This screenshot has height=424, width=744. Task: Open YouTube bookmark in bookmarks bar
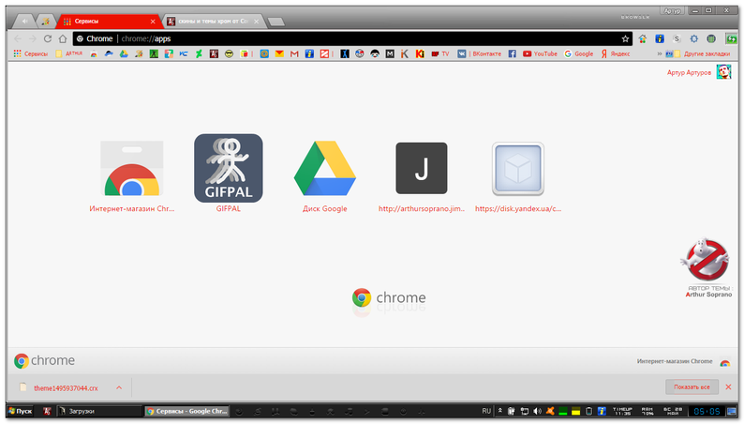(540, 53)
